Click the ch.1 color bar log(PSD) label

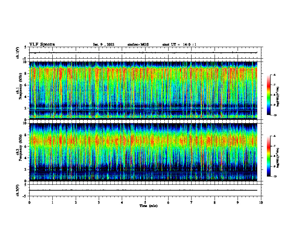pos(278,96)
